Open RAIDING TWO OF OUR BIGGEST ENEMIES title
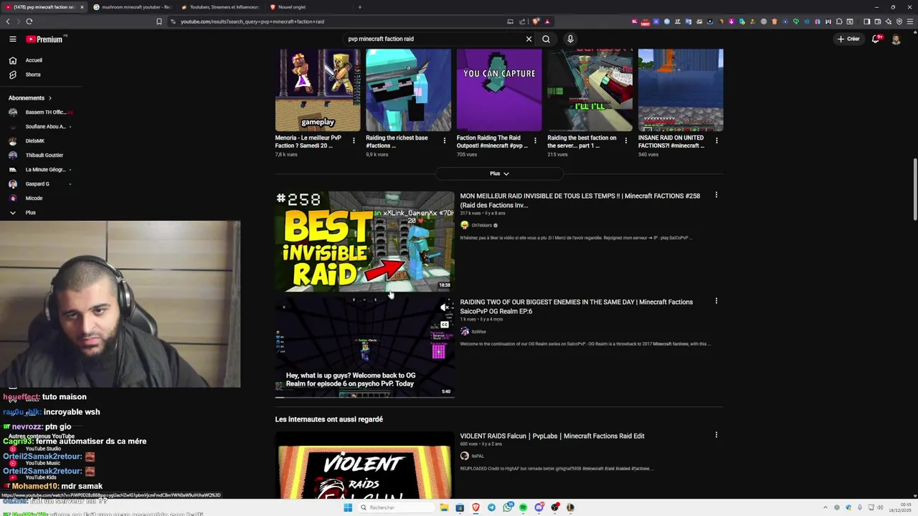Viewport: 918px width, 516px height. pyautogui.click(x=577, y=307)
